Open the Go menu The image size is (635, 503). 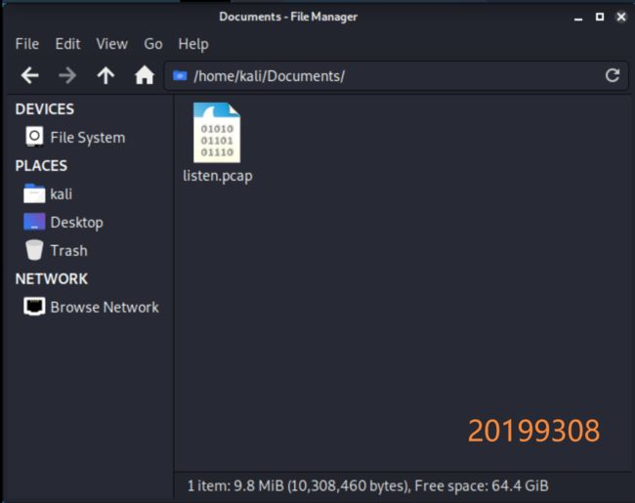(153, 44)
